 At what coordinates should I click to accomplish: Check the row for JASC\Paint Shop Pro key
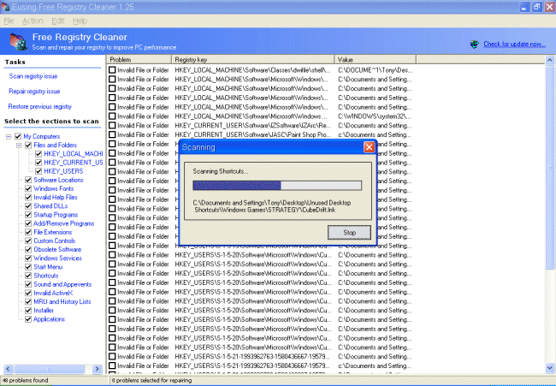pyautogui.click(x=112, y=134)
